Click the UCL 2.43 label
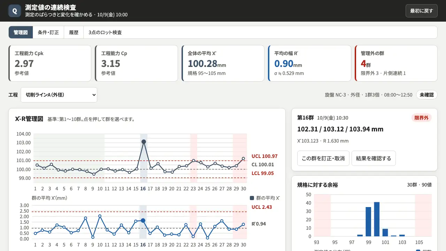Screen dimensions: 446x251 (262, 207)
